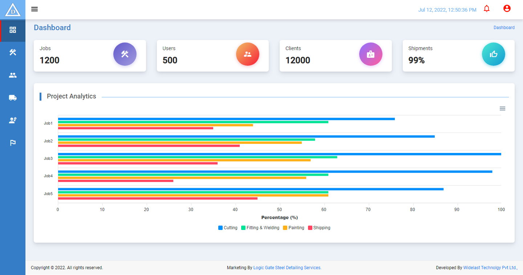Open the tools sidebar icon
The width and height of the screenshot is (523, 275).
pyautogui.click(x=13, y=52)
